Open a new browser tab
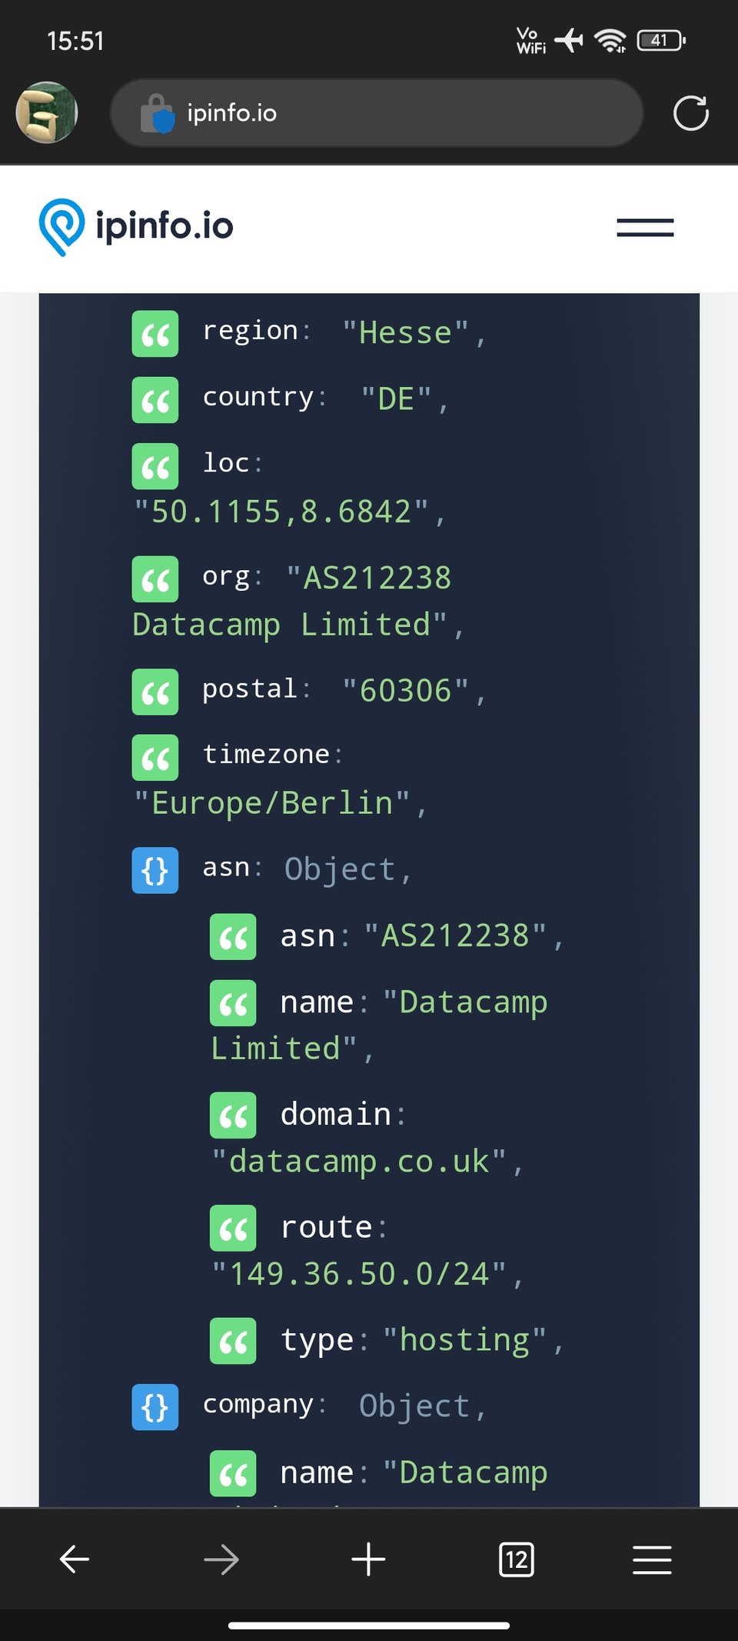Image resolution: width=738 pixels, height=1641 pixels. coord(368,1559)
